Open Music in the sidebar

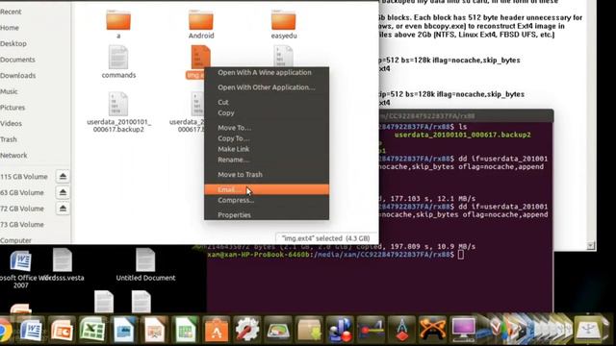click(x=9, y=91)
